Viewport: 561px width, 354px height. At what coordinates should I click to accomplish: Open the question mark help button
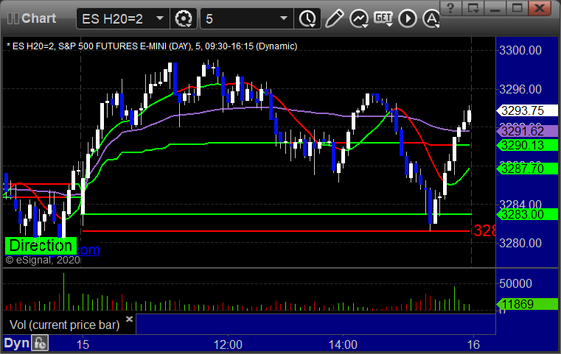click(450, 8)
